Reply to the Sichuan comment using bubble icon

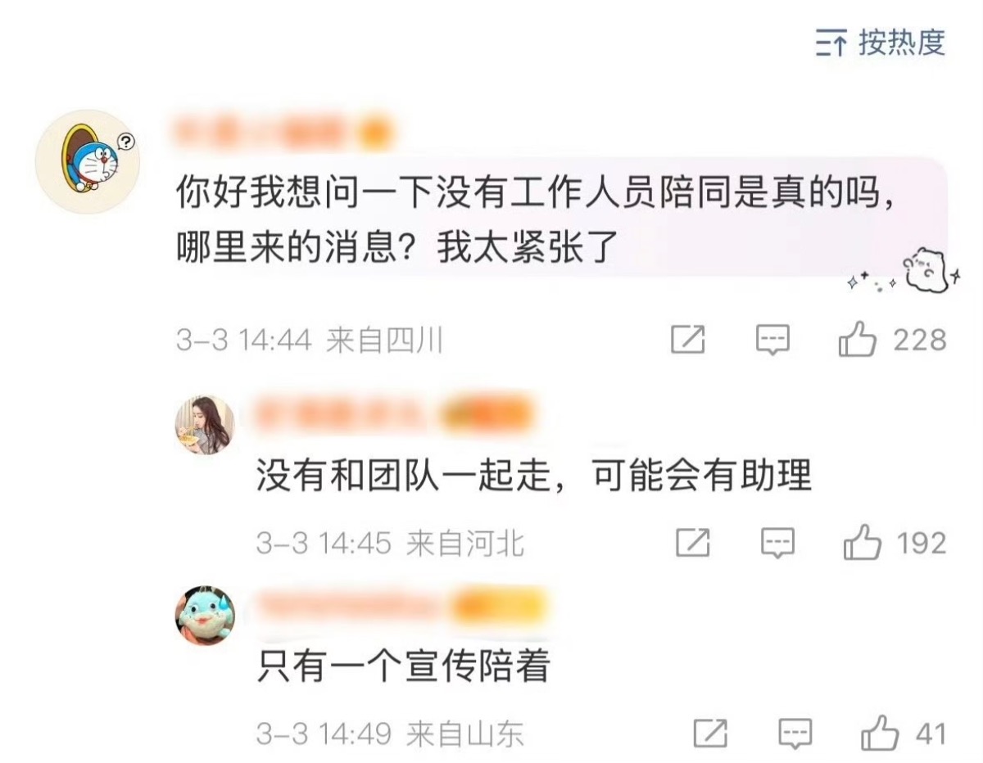click(x=772, y=339)
